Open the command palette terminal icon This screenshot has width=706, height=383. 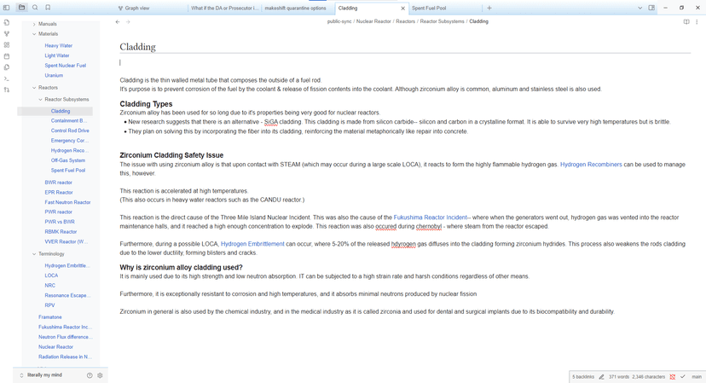tap(7, 78)
